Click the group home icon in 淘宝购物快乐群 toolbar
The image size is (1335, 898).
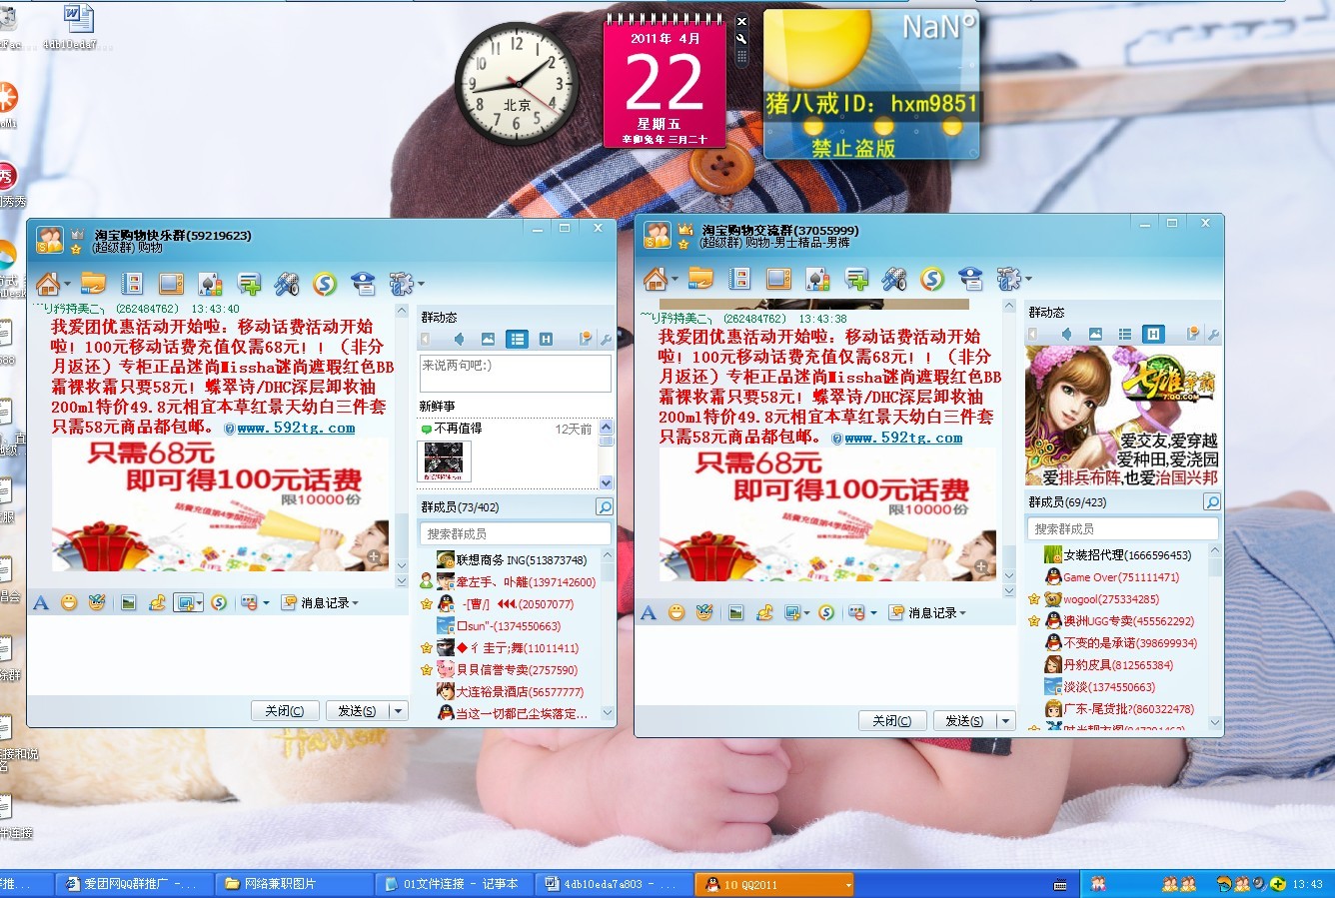[46, 284]
